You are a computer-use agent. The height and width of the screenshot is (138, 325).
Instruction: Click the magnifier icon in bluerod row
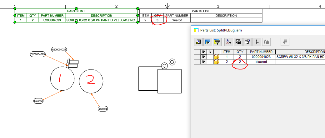pos(203,62)
